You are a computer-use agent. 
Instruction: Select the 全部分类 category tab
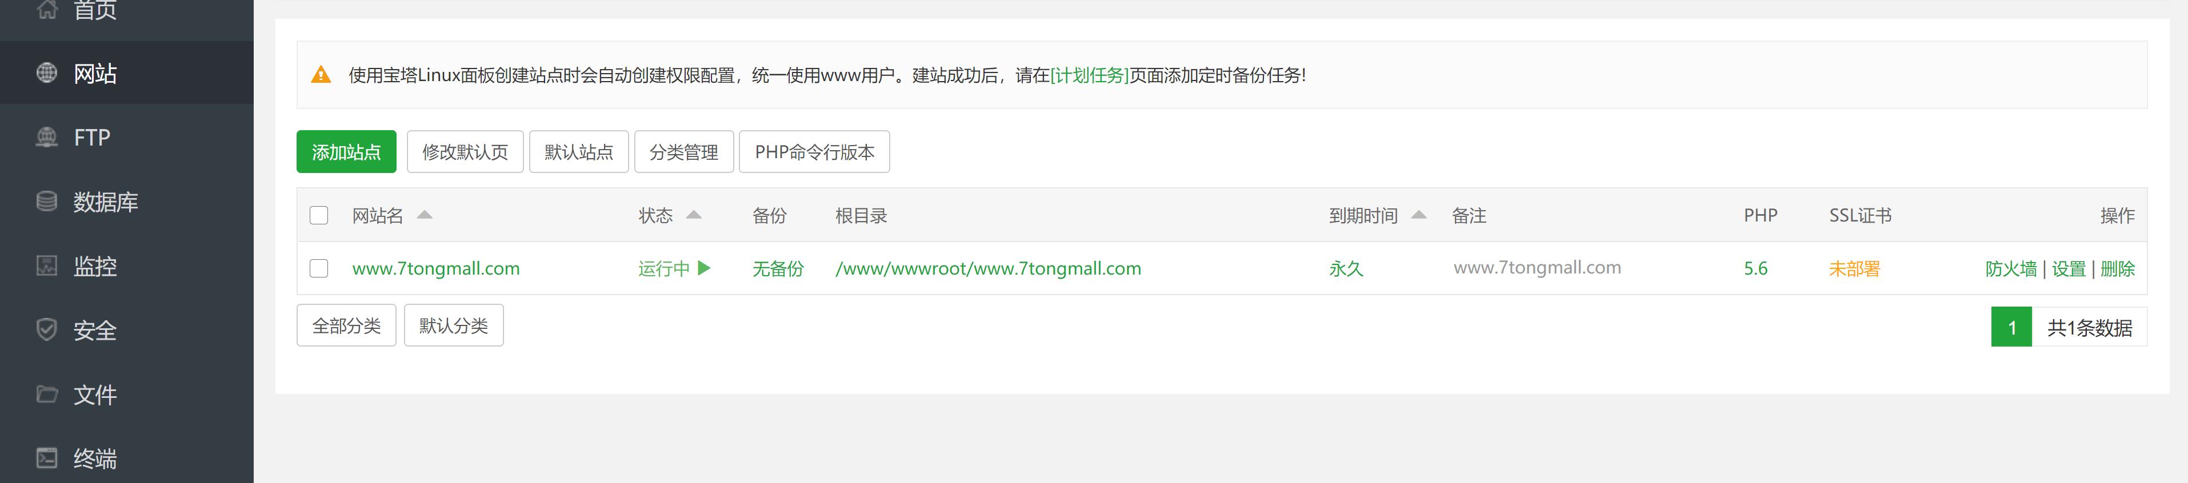[x=346, y=325]
